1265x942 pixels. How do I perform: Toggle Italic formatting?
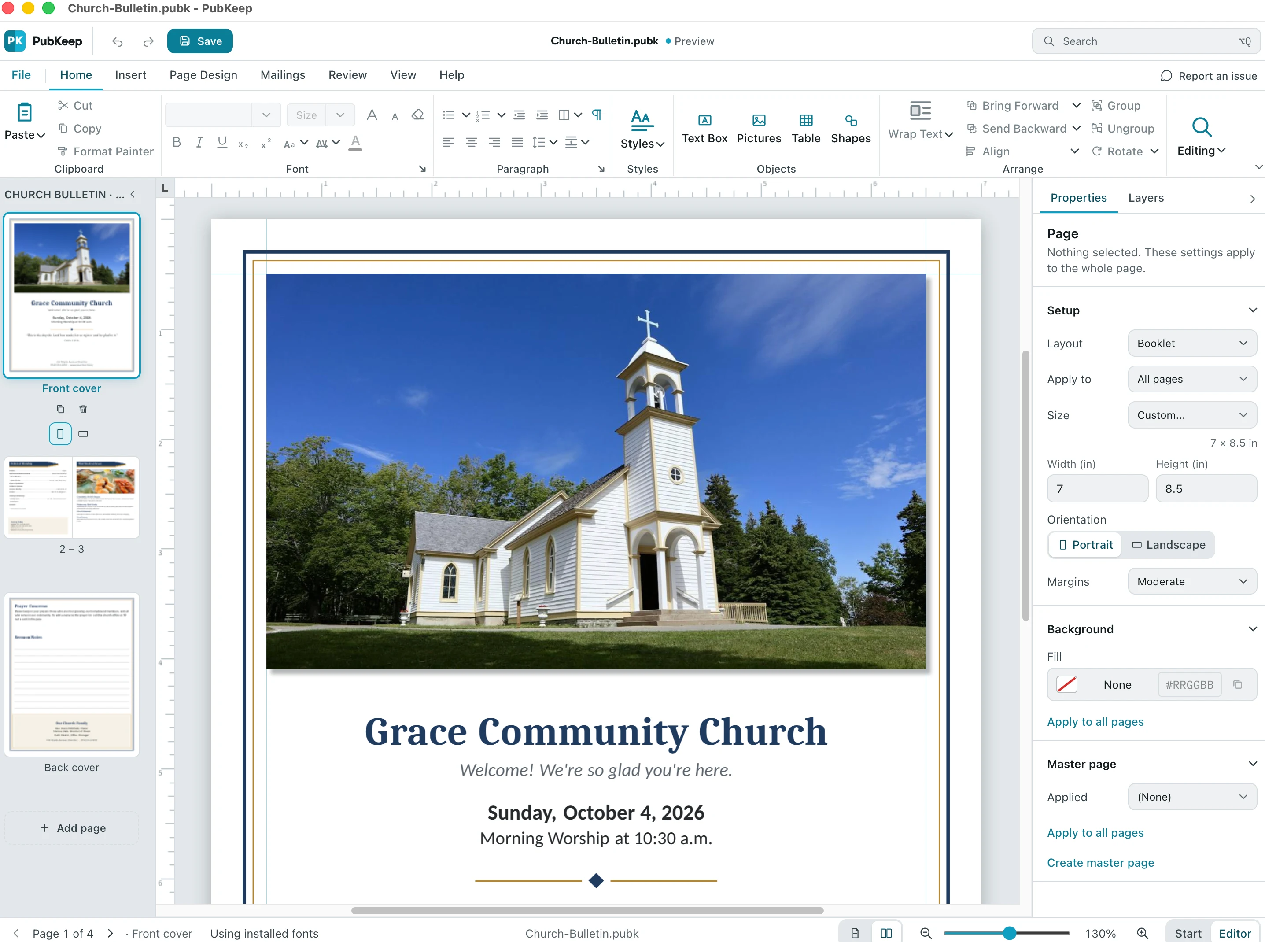[199, 142]
